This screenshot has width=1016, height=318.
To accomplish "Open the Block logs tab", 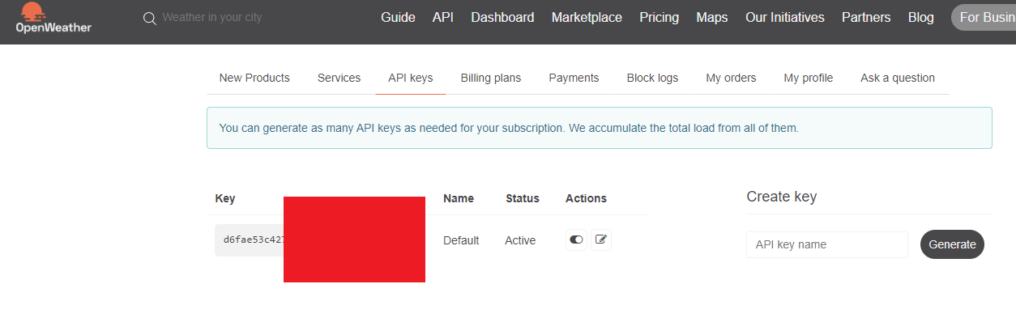I will [652, 78].
